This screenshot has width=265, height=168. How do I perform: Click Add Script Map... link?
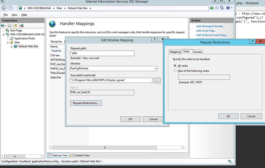point(206,31)
